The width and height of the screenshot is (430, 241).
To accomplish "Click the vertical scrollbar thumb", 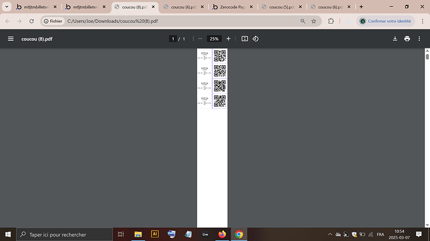I will [428, 57].
